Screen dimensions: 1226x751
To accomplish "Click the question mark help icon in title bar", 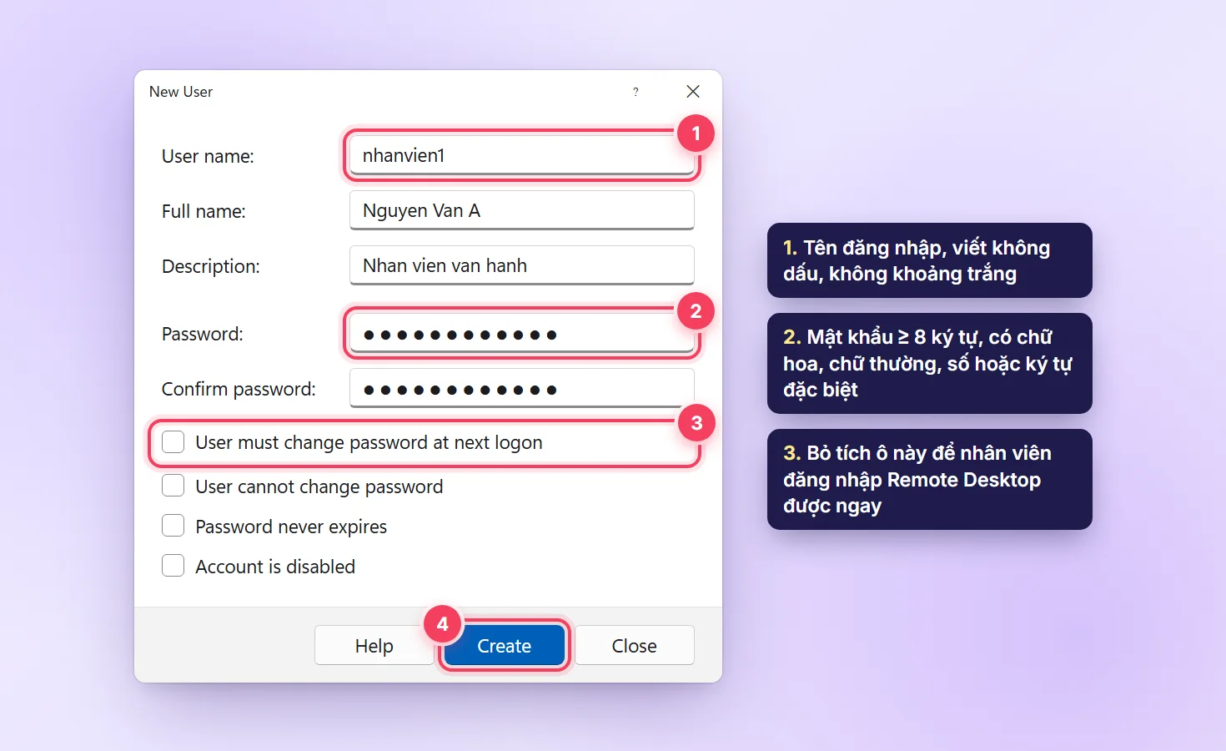I will 636,92.
